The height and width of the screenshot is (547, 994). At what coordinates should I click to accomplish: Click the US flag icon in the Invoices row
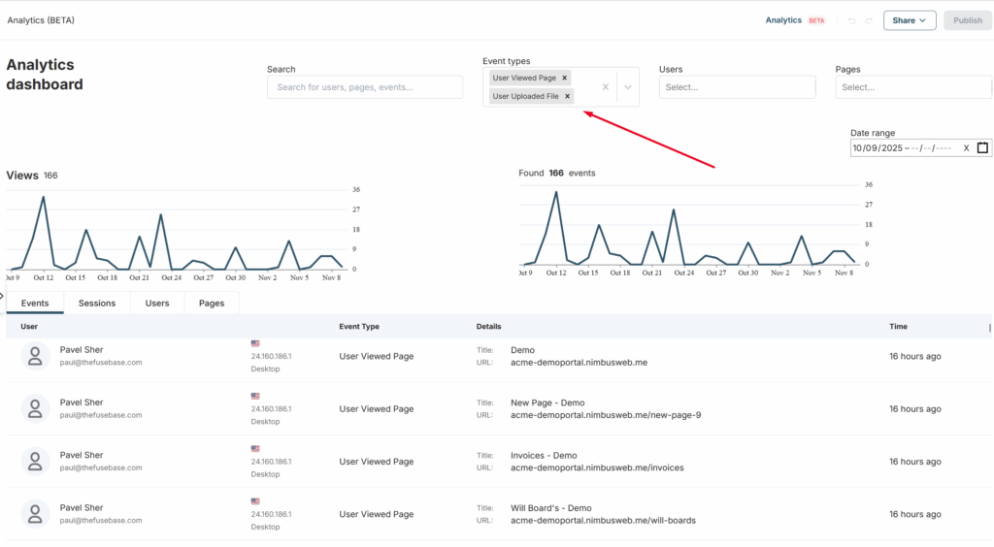[256, 448]
